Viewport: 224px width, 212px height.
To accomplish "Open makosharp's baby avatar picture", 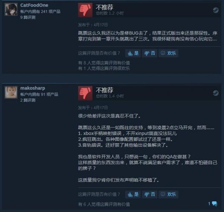I will 11,92.
